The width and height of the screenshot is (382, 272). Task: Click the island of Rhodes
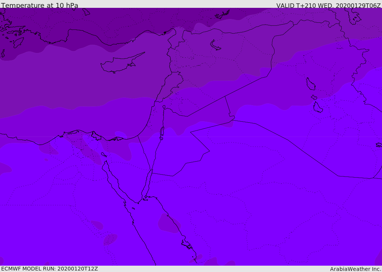click(18, 42)
